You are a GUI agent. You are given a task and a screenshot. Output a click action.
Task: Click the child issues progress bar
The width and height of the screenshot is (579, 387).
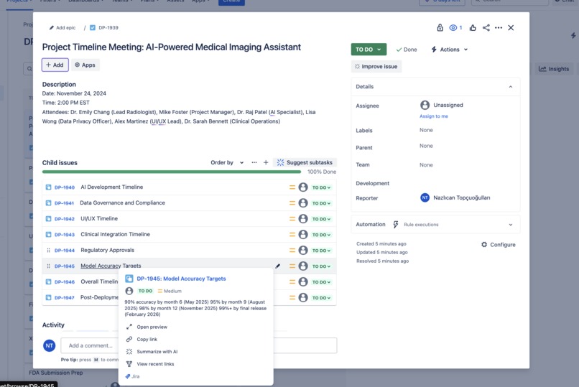coord(172,172)
